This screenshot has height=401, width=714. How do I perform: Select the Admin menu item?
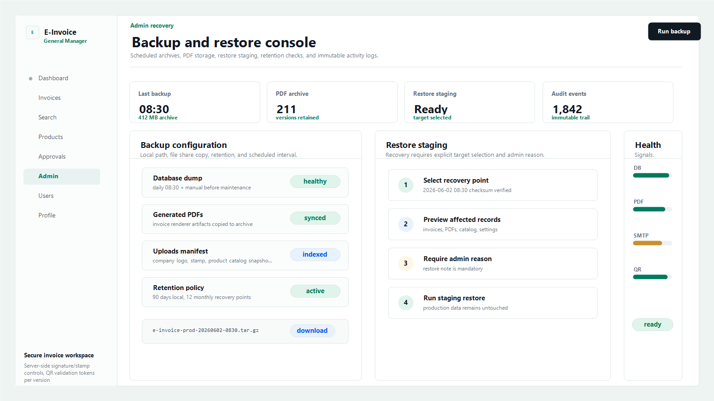[62, 176]
